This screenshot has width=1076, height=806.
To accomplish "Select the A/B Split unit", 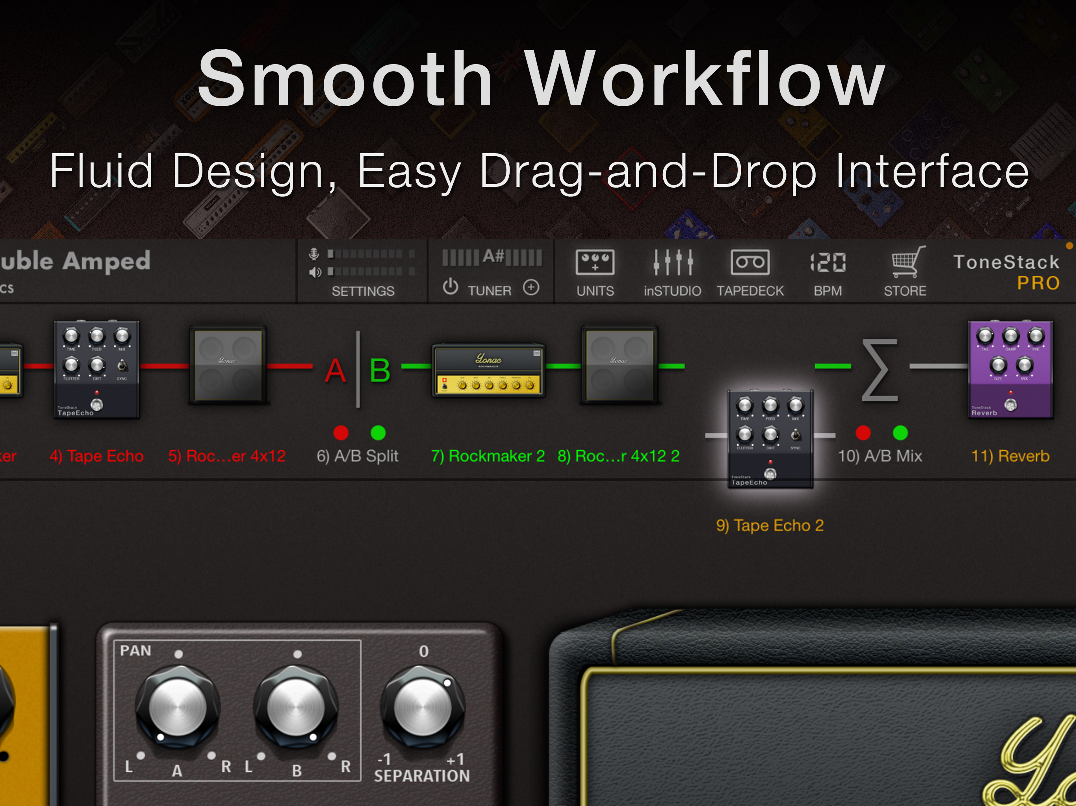I will [x=358, y=370].
